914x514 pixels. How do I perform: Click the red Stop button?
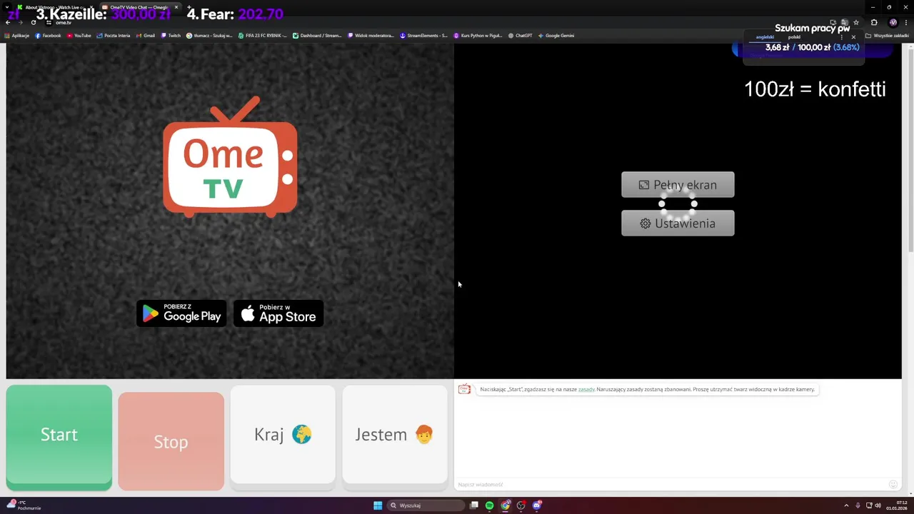(171, 441)
